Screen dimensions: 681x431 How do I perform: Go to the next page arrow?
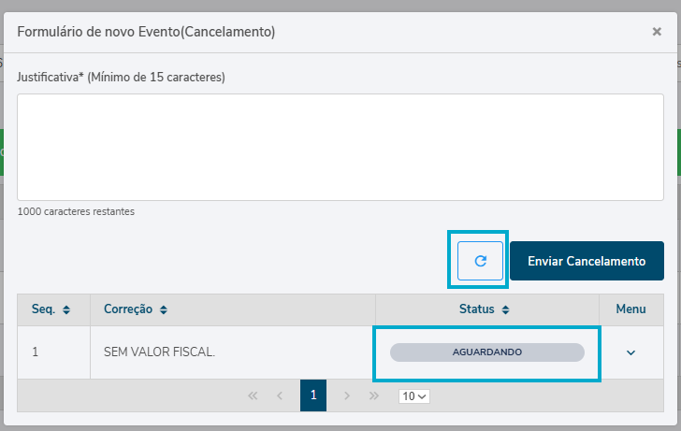point(347,395)
